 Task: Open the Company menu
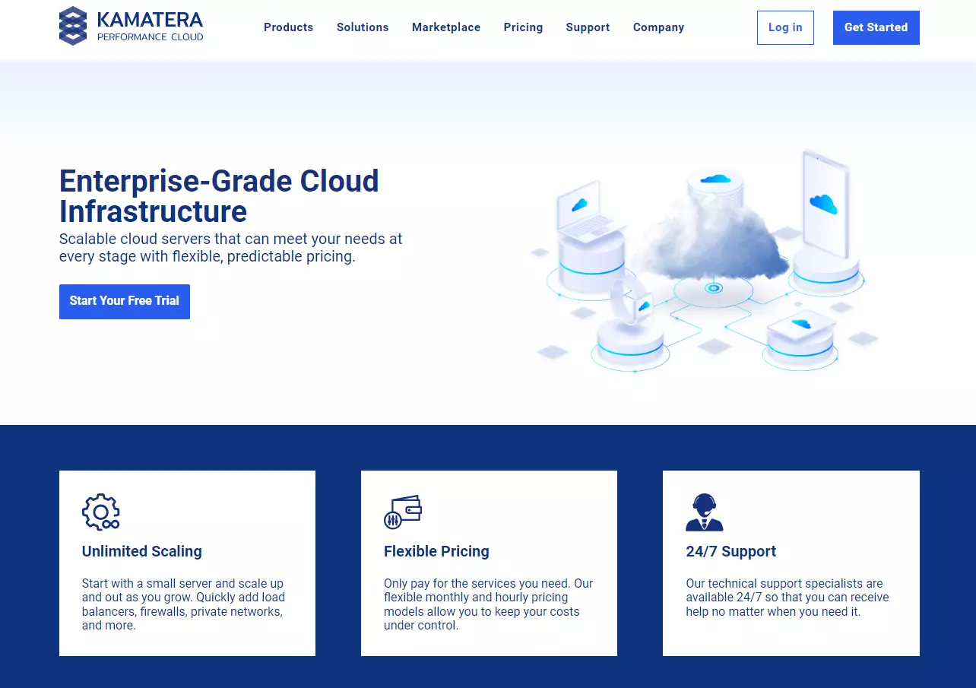pyautogui.click(x=658, y=27)
